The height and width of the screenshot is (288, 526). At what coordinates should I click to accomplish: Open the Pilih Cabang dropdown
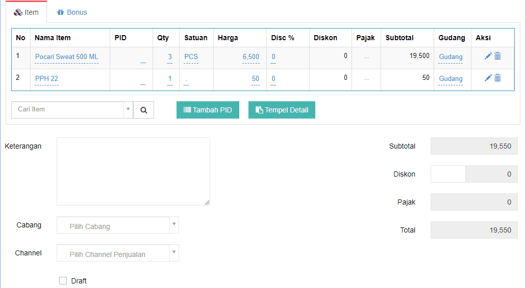pos(118,225)
